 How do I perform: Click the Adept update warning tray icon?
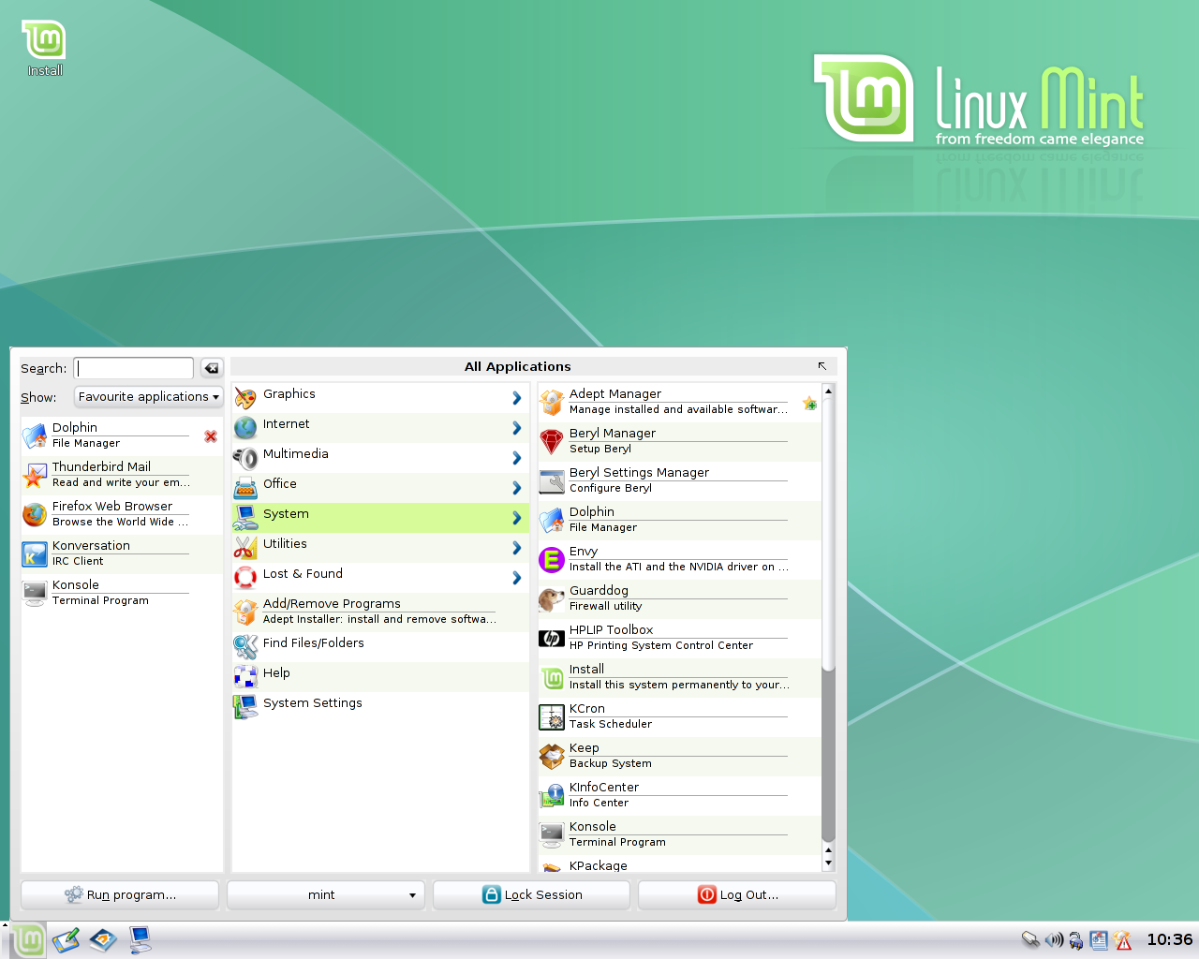pos(1123,939)
